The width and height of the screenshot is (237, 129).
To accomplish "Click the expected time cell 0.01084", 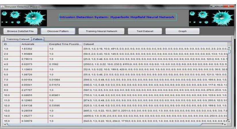I will [65, 80].
